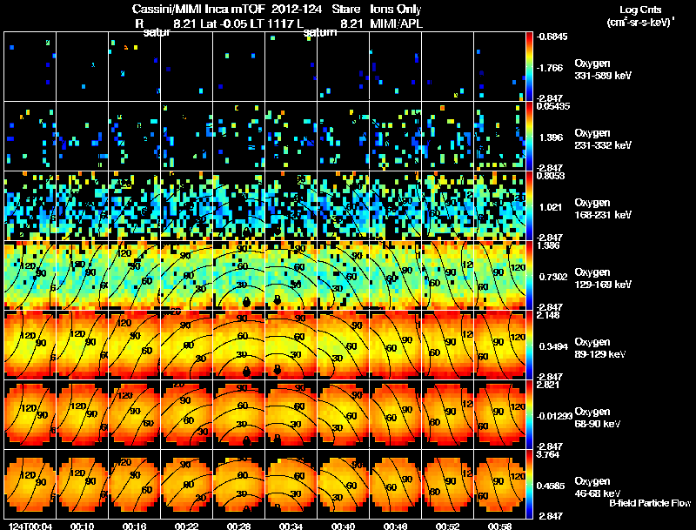Pick the color scale for Oxygen 129-169 keV row

(x=529, y=275)
